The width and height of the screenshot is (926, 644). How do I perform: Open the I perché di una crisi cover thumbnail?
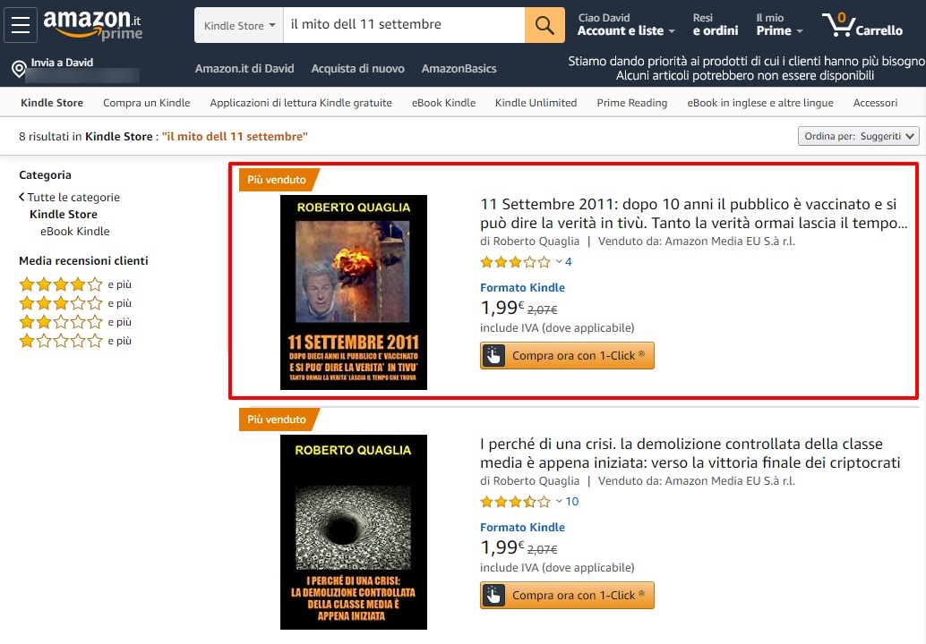[x=353, y=532]
